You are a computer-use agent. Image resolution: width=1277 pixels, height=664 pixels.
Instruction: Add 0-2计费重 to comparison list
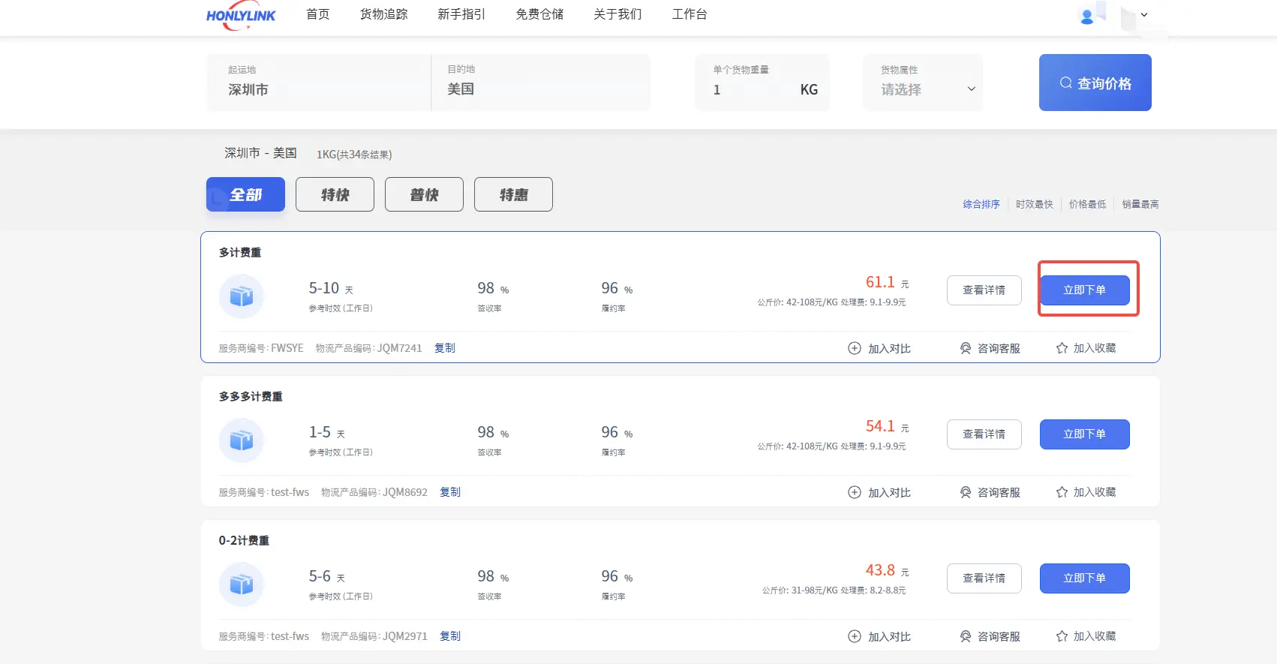pyautogui.click(x=879, y=636)
